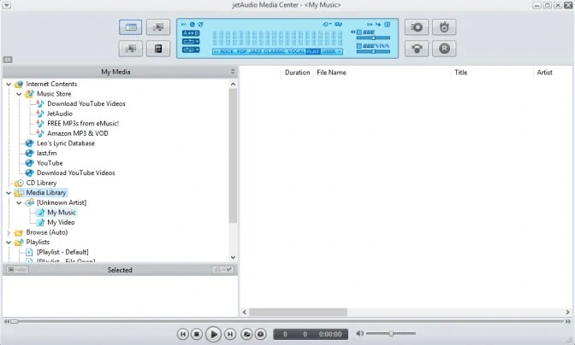Click the playback seek bar

click(290, 321)
